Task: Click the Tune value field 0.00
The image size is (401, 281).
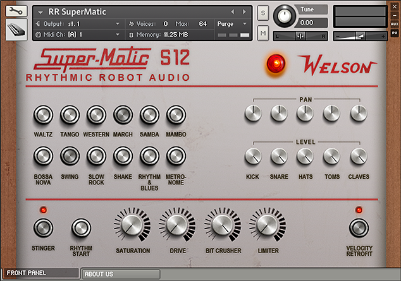Action: (311, 23)
